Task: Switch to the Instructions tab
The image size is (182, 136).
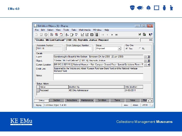Action: pyautogui.click(x=72, y=100)
